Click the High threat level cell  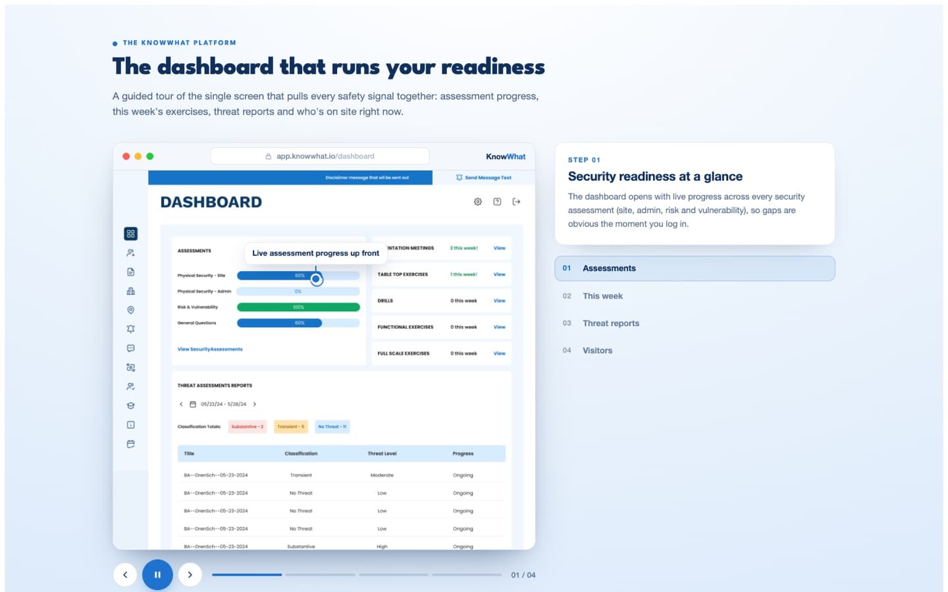(382, 547)
